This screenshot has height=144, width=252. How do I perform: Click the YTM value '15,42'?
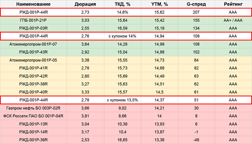click(x=160, y=20)
